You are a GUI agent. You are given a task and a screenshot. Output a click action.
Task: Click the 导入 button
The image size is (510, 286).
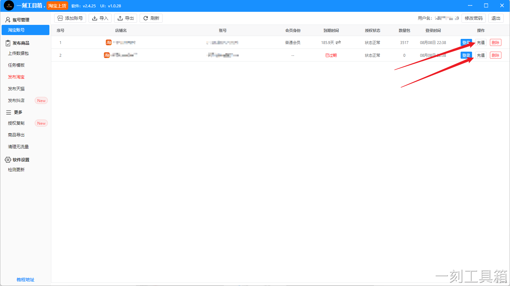[100, 18]
